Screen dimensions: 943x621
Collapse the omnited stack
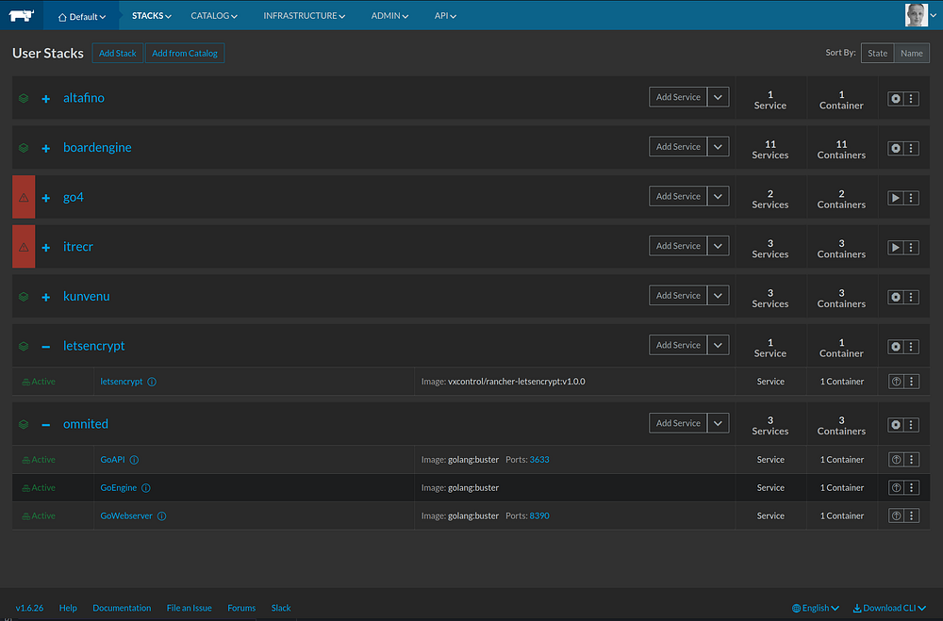click(45, 424)
